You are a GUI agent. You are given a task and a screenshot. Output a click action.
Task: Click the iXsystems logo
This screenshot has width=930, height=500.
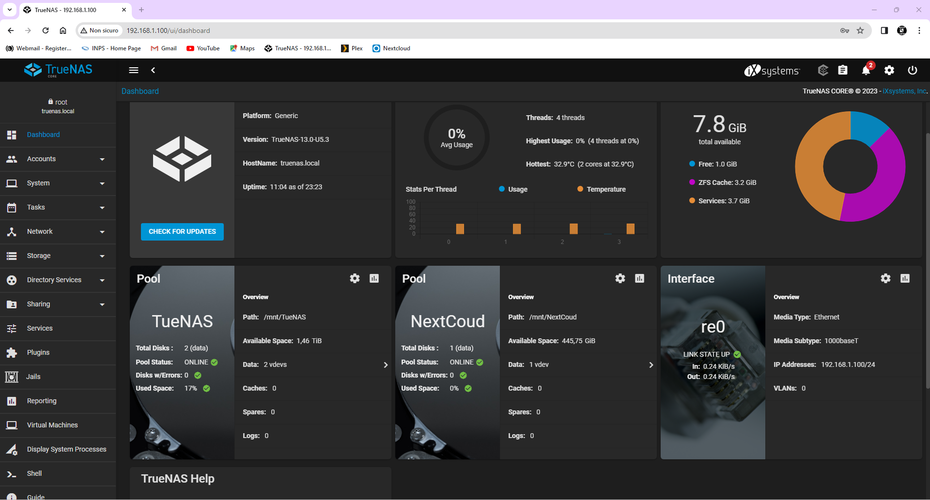point(772,71)
